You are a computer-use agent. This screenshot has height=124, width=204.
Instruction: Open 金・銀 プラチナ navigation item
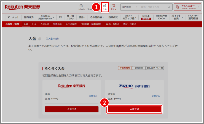tap(70, 17)
